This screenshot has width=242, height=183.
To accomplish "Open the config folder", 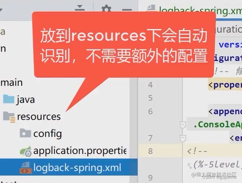I will (x=48, y=134).
